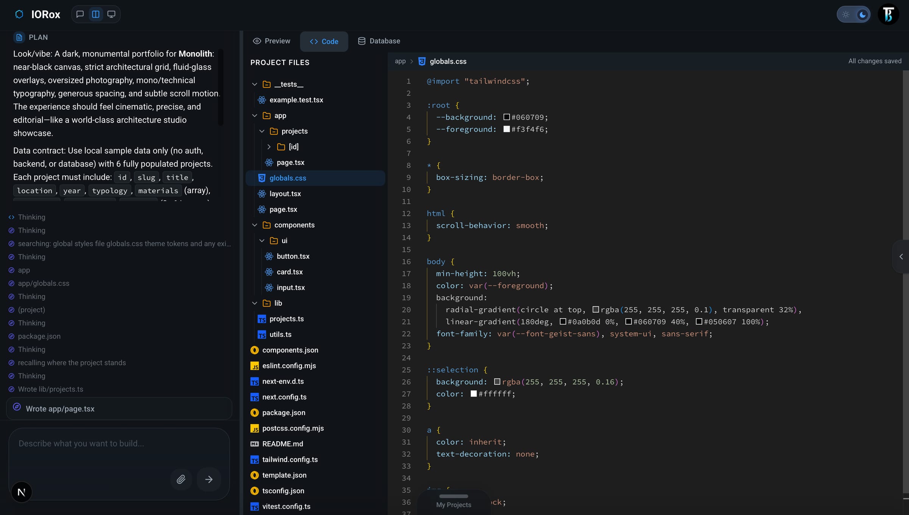Open template.json file
Viewport: 909px width, 515px height.
(x=315, y=475)
